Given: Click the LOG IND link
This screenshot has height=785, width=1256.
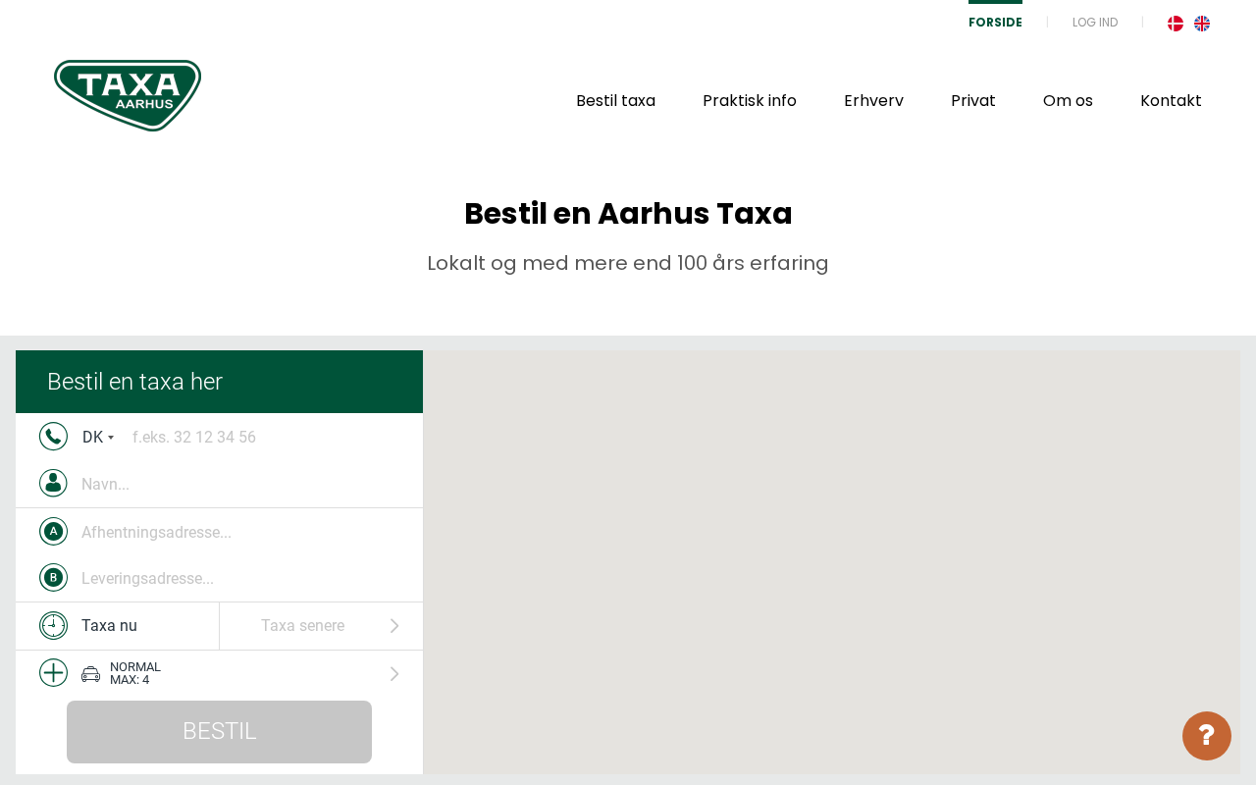Looking at the screenshot, I should coord(1095,22).
